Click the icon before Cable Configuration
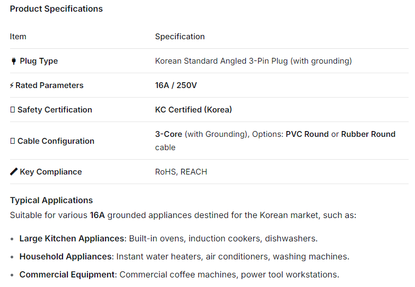 13,141
